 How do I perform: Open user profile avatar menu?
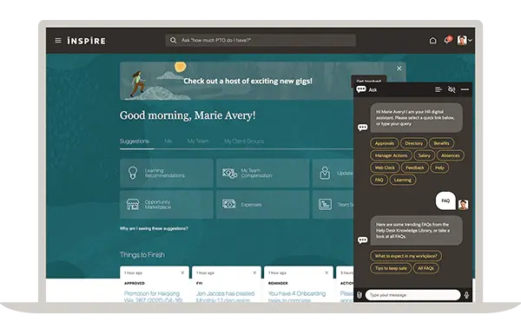(x=465, y=40)
